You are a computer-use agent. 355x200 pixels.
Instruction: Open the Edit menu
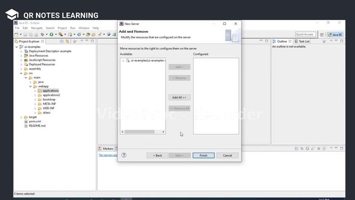(x=25, y=28)
